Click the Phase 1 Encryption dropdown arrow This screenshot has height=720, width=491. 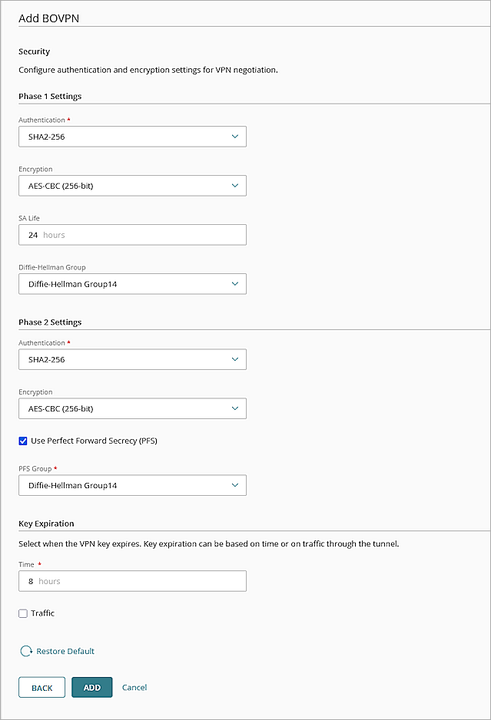[235, 185]
